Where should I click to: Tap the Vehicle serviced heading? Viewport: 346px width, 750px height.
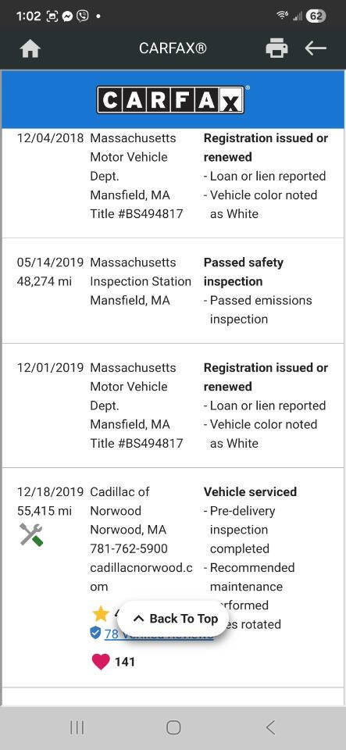coord(251,491)
